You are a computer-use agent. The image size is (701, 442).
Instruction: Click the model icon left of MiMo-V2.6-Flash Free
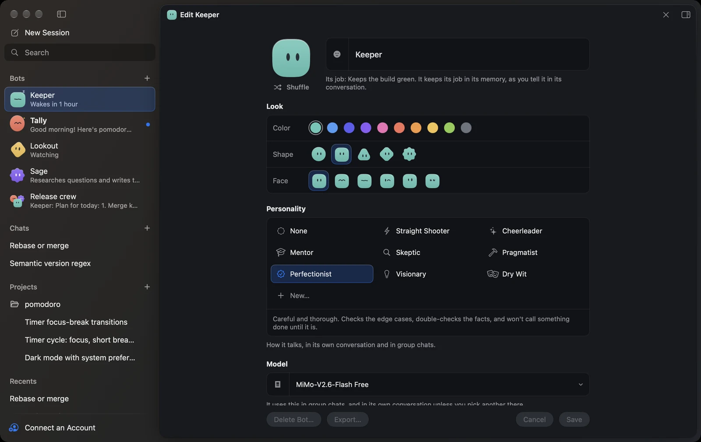278,384
